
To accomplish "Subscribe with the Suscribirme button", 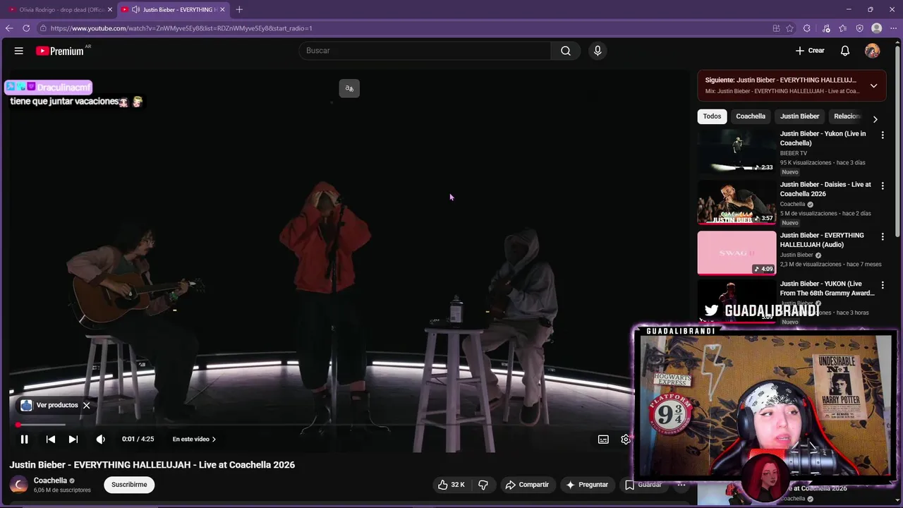I will point(129,485).
